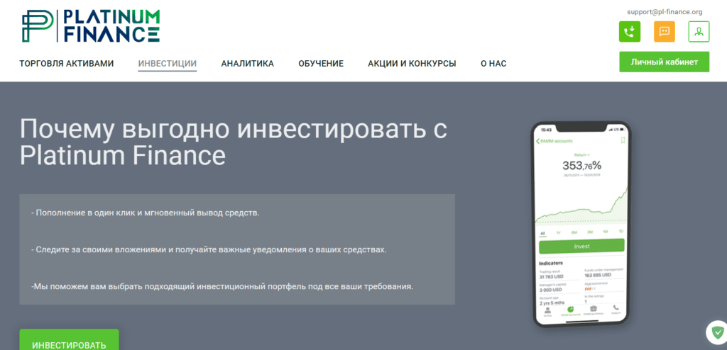727x350 pixels.
Task: Click the outlined green user profile icon
Action: pyautogui.click(x=699, y=31)
